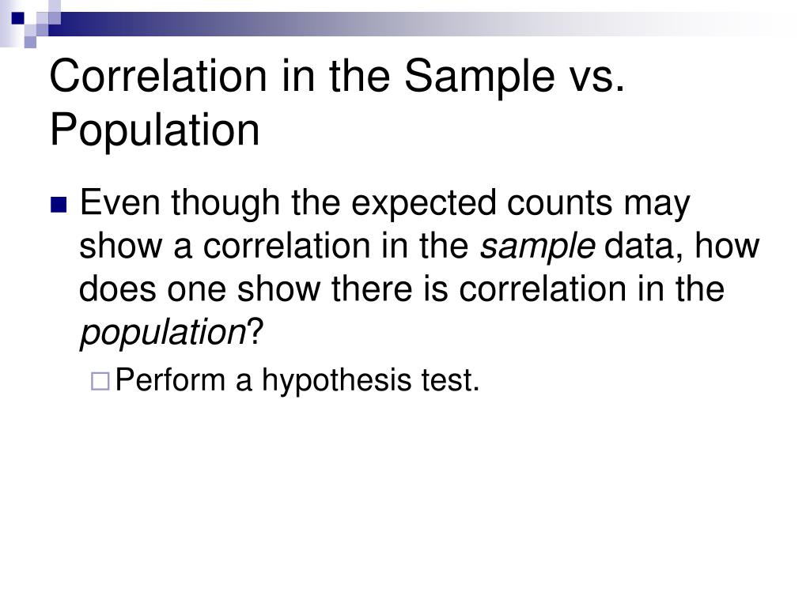810x607 pixels.
Task: Click the word Sample in the title
Action: click(479, 76)
